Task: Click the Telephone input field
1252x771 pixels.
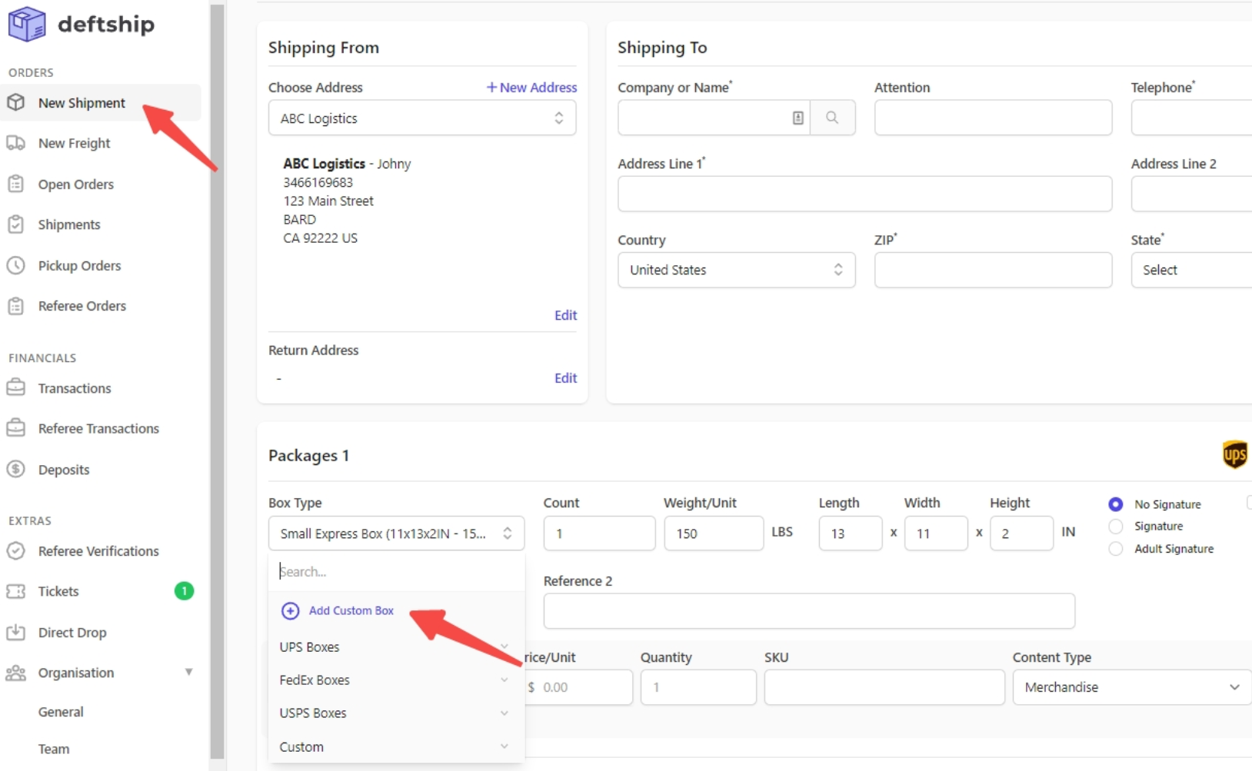Action: point(1191,118)
